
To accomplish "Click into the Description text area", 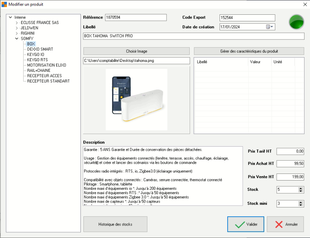I will (x=163, y=176).
